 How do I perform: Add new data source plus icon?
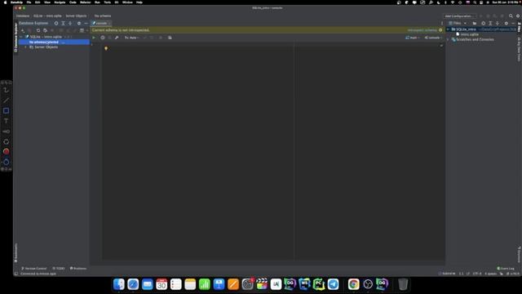(23, 30)
